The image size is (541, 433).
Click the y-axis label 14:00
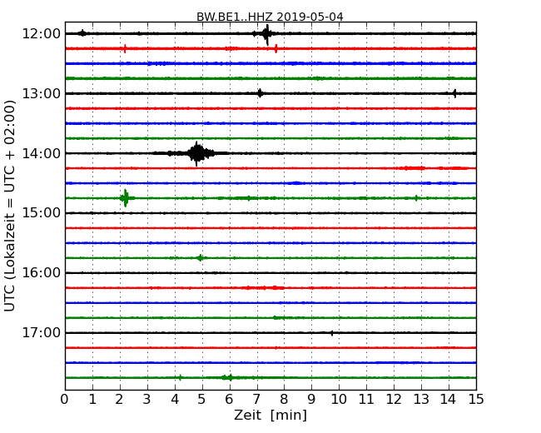[x=41, y=153]
